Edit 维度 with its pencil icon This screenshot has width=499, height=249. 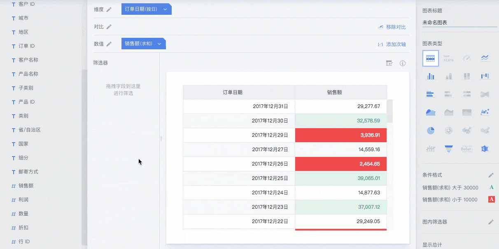[x=109, y=9]
